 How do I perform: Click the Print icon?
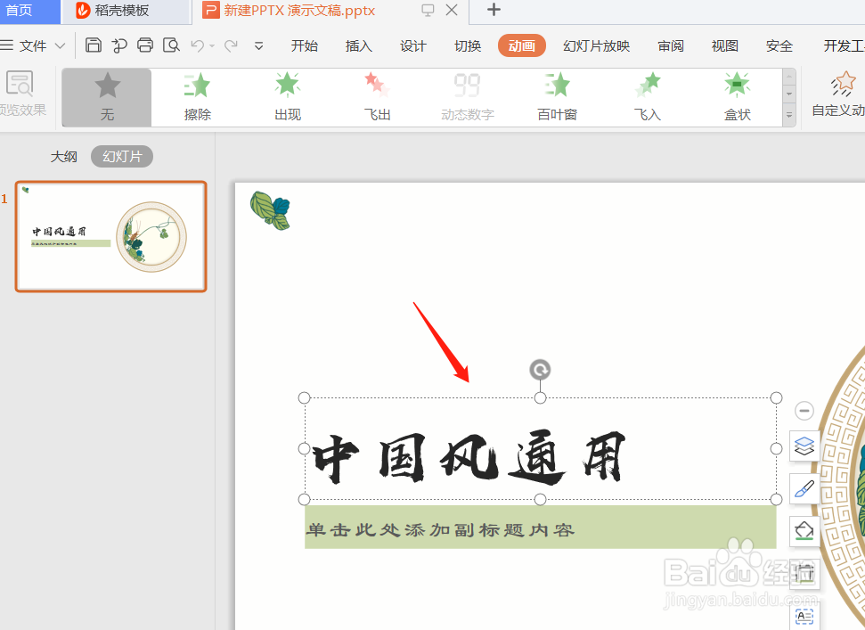click(145, 44)
